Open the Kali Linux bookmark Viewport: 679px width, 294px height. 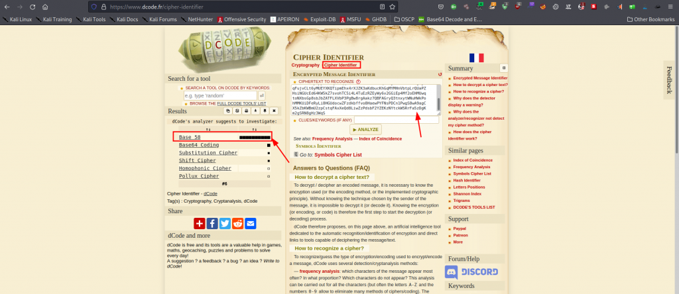tap(17, 19)
